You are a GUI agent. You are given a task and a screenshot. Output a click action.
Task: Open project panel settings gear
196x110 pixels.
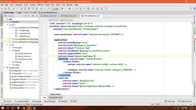coord(33,16)
